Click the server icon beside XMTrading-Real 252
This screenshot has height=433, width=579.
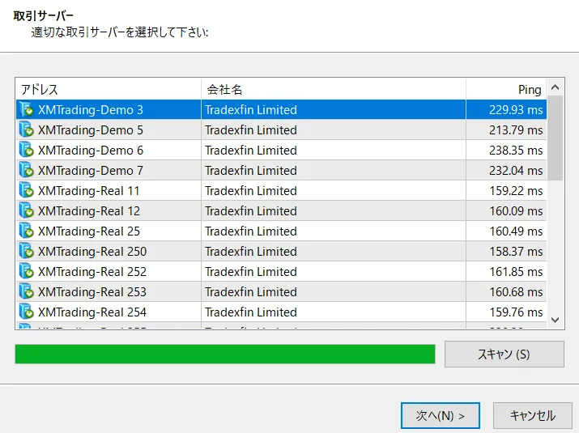pyautogui.click(x=26, y=271)
